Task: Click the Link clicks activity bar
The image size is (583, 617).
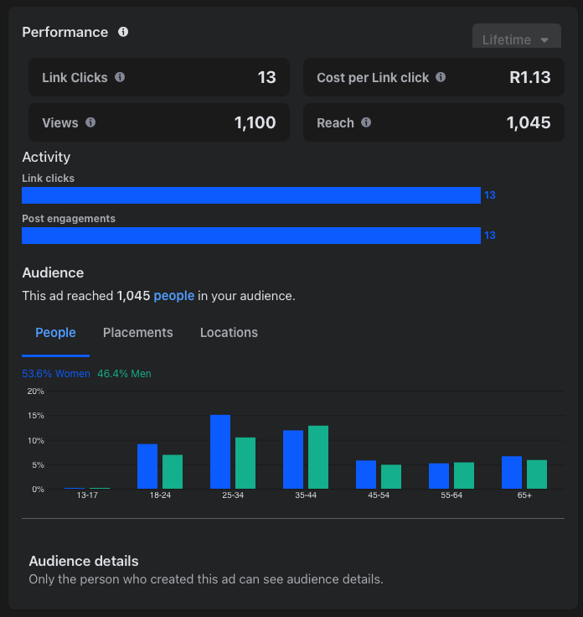Action: [x=250, y=195]
